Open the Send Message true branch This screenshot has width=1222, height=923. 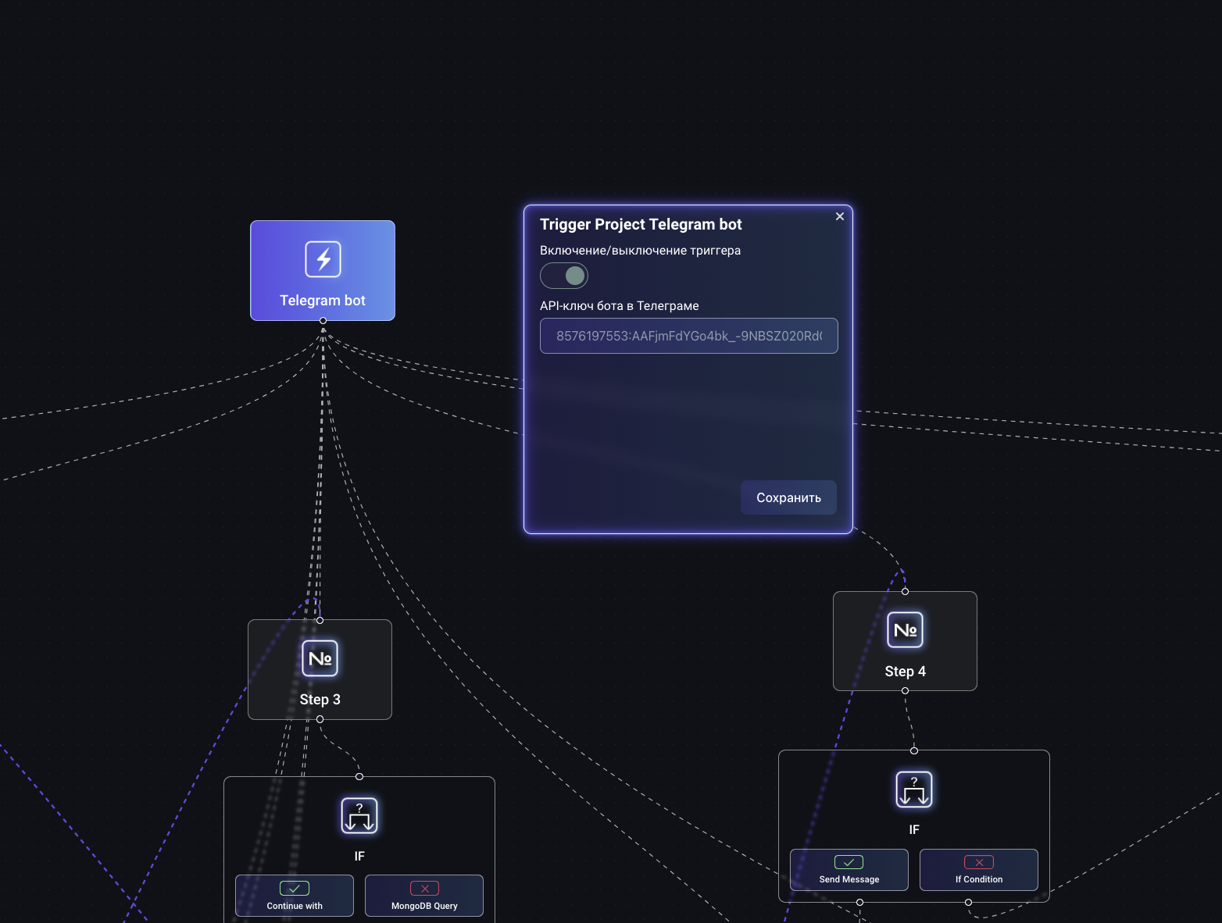[849, 870]
